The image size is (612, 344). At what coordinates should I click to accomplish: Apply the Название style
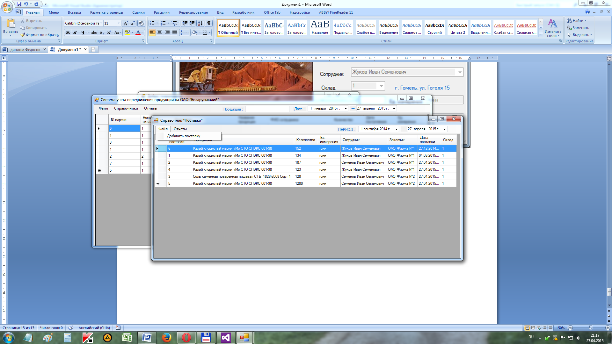click(x=320, y=28)
